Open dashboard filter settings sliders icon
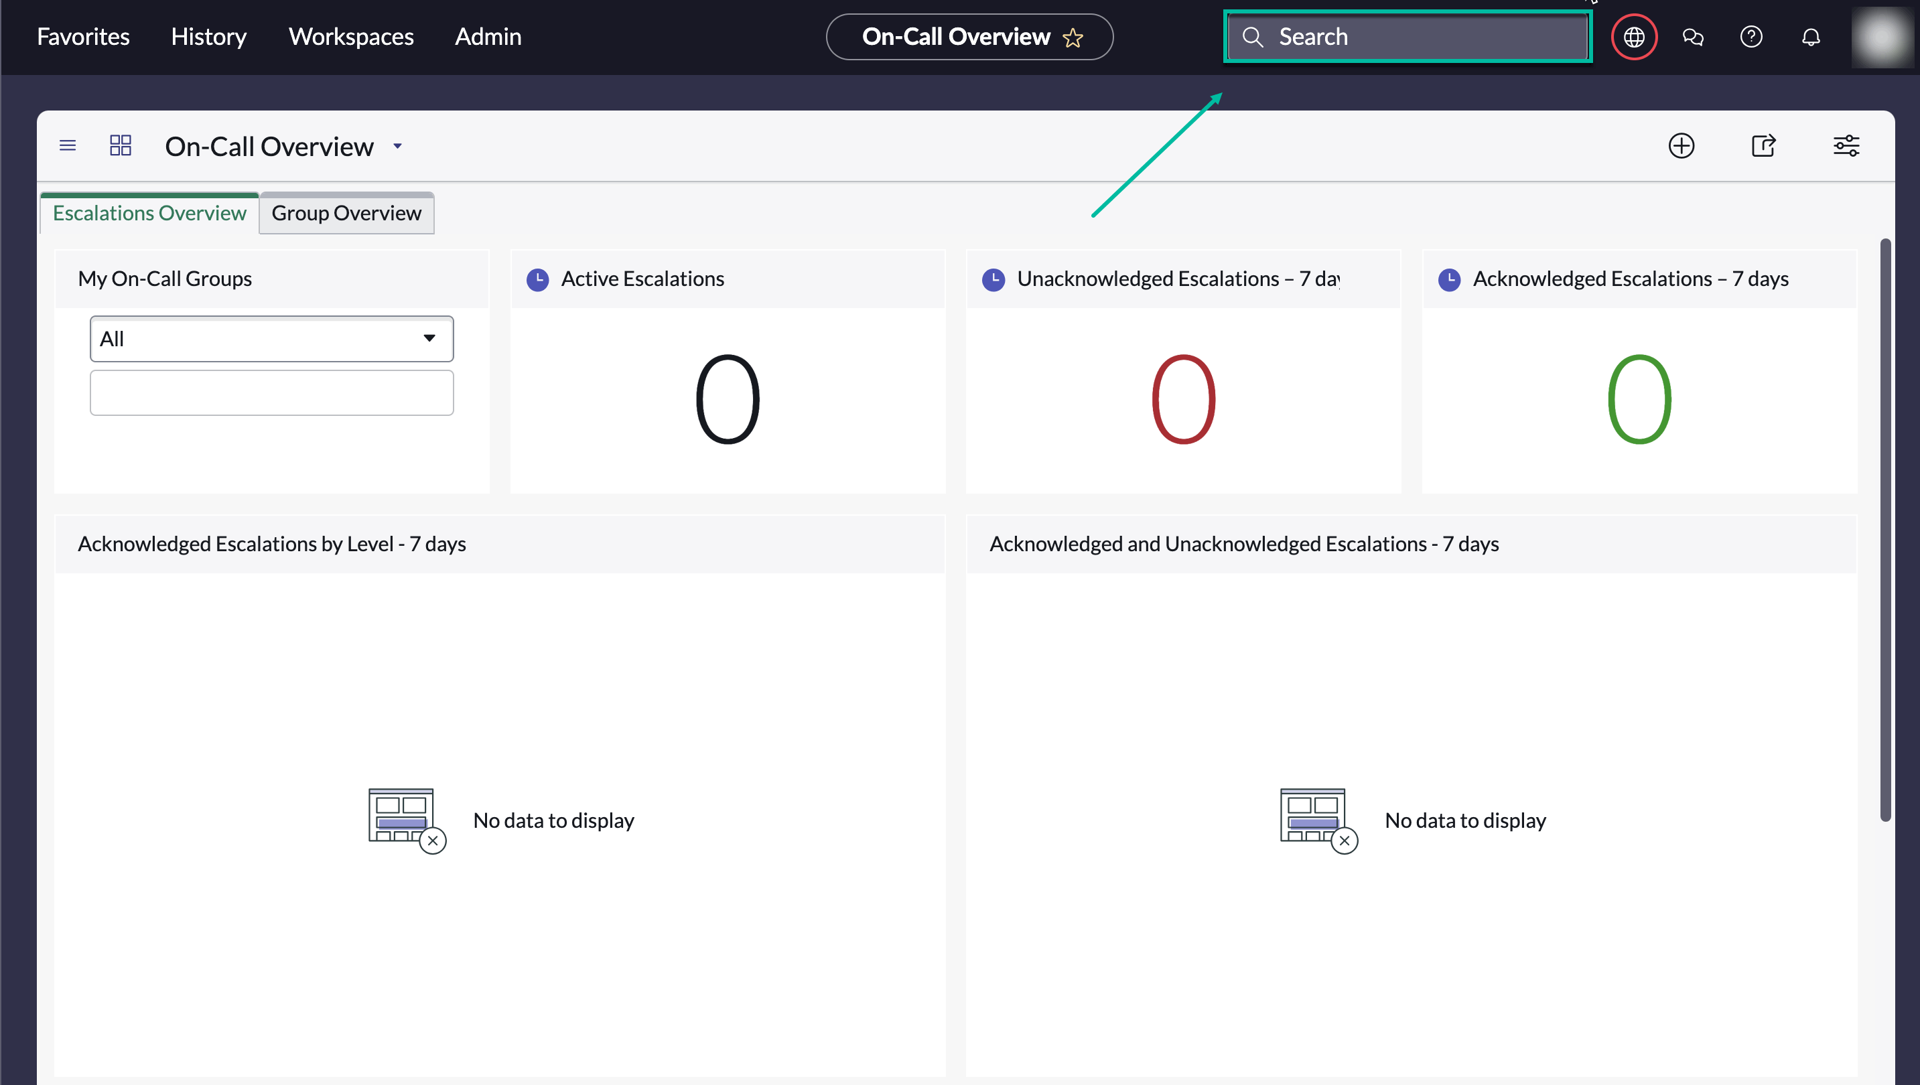The image size is (1920, 1085). click(x=1847, y=145)
